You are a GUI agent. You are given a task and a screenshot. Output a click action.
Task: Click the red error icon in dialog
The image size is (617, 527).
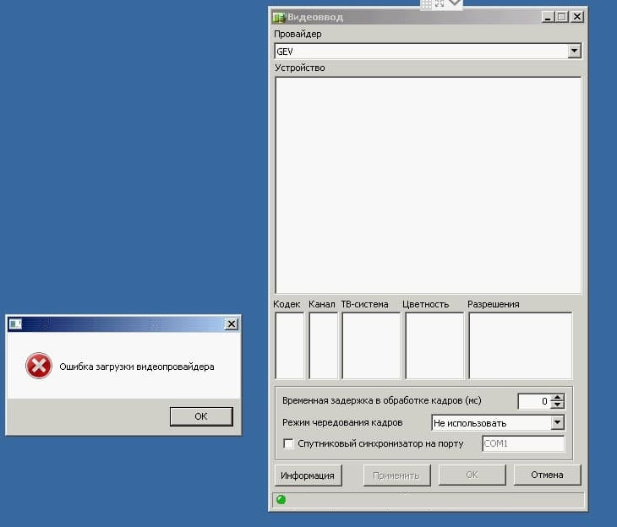pyautogui.click(x=38, y=366)
